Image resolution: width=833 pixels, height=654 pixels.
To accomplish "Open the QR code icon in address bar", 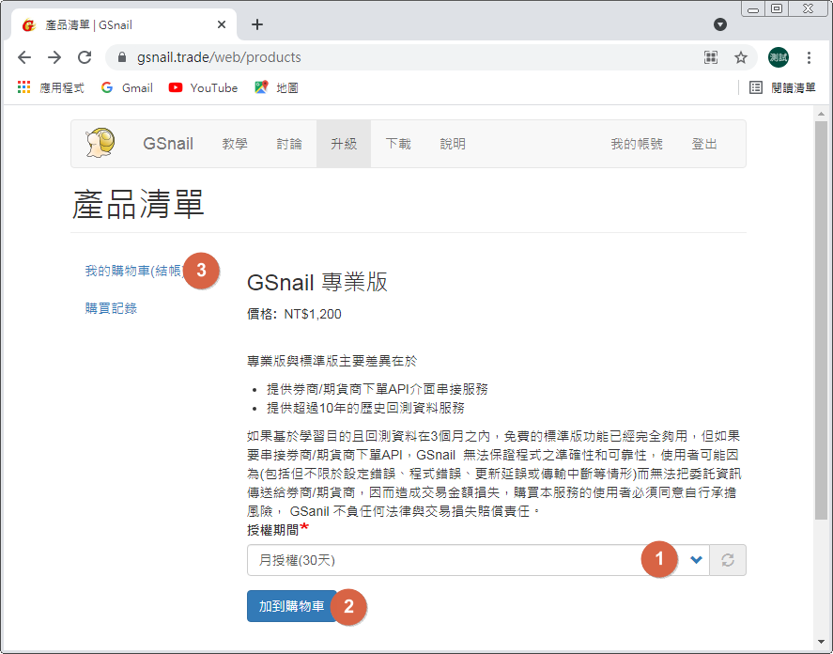I will point(711,57).
